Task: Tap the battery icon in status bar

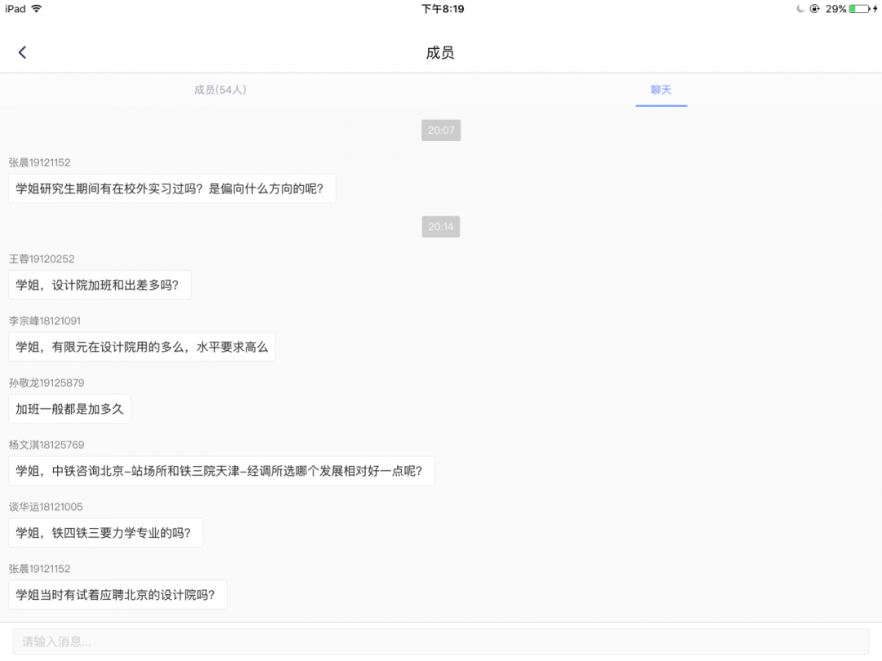Action: (x=859, y=9)
